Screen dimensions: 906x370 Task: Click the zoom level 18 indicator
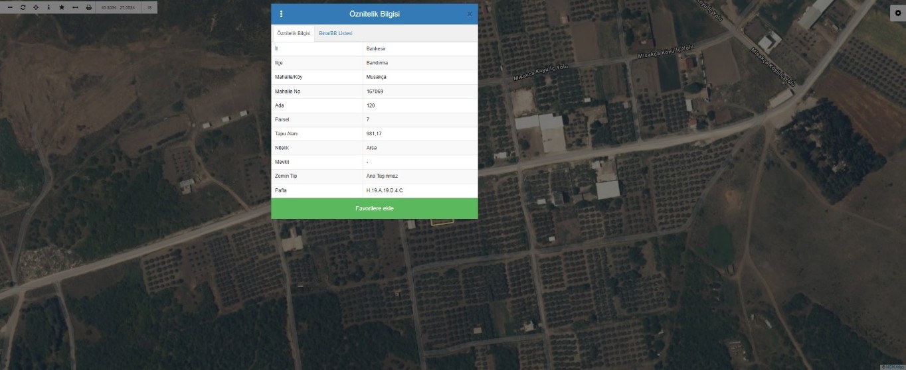pos(149,7)
